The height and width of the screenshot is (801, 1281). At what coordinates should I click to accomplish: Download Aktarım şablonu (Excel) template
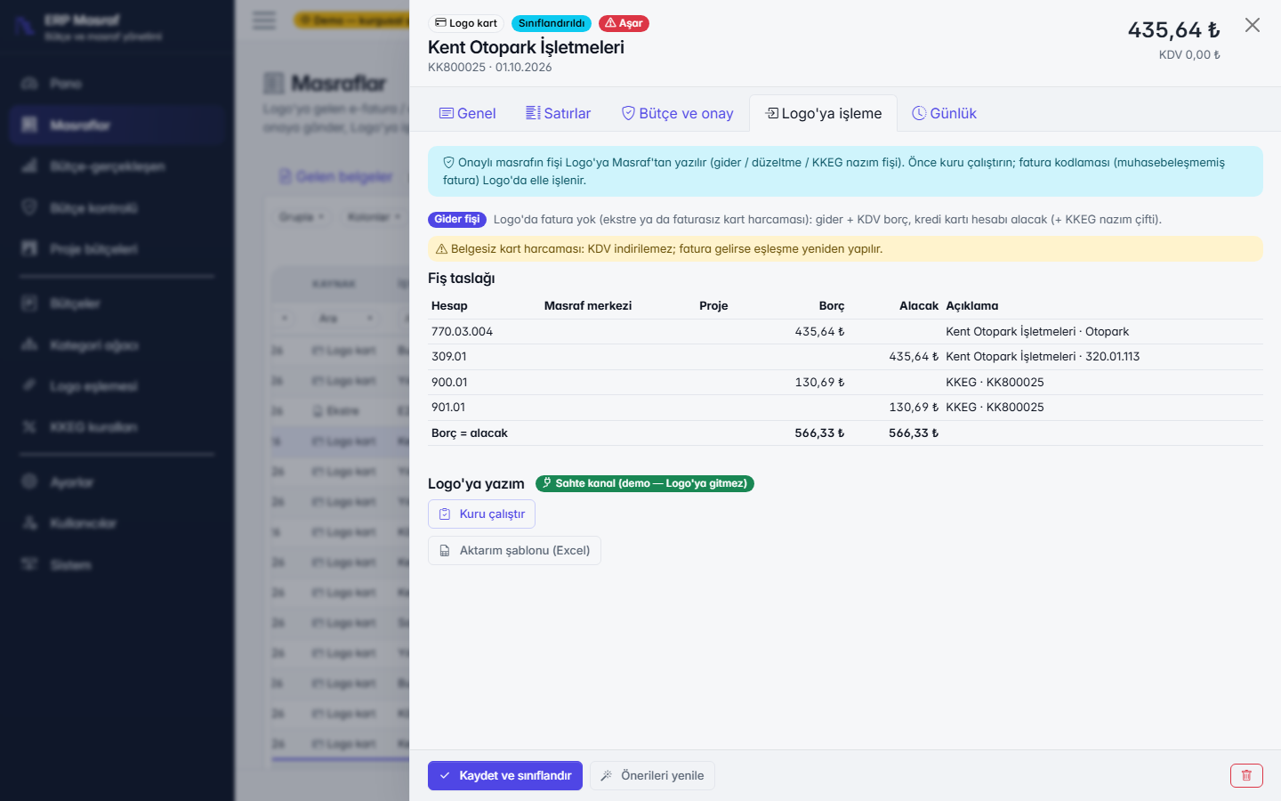514,550
